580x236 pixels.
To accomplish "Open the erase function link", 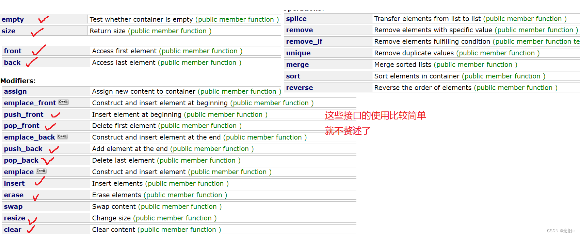I will point(14,195).
